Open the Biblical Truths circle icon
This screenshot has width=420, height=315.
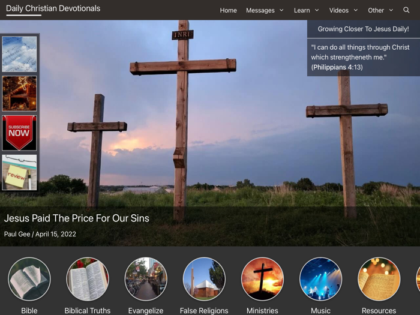(x=88, y=279)
